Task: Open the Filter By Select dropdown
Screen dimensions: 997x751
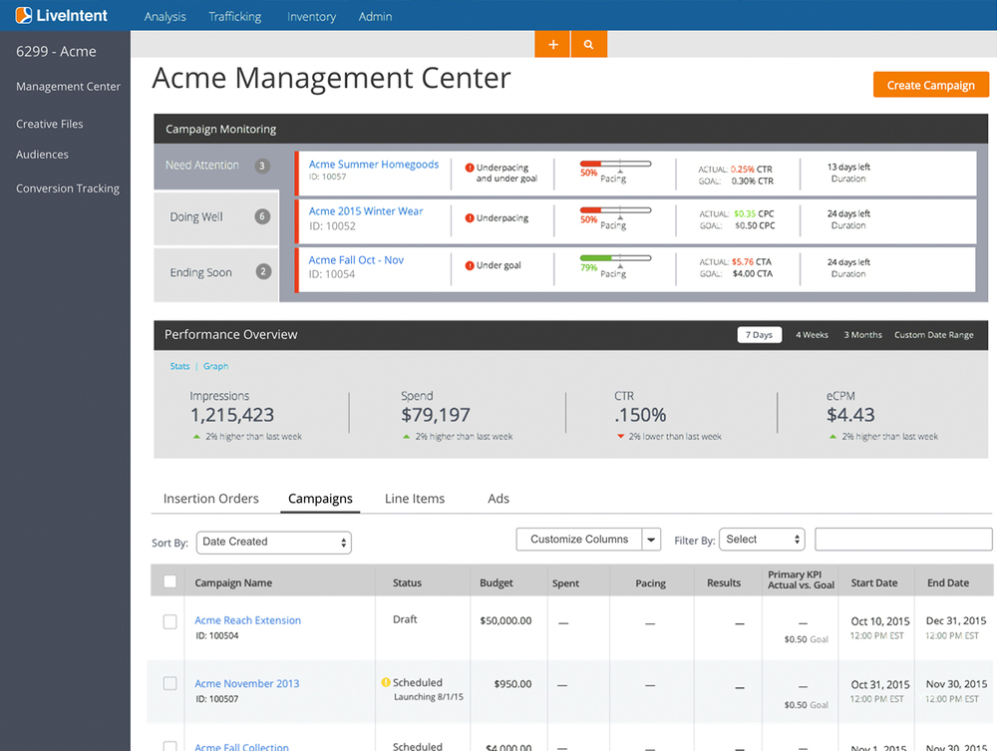Action: pos(762,540)
